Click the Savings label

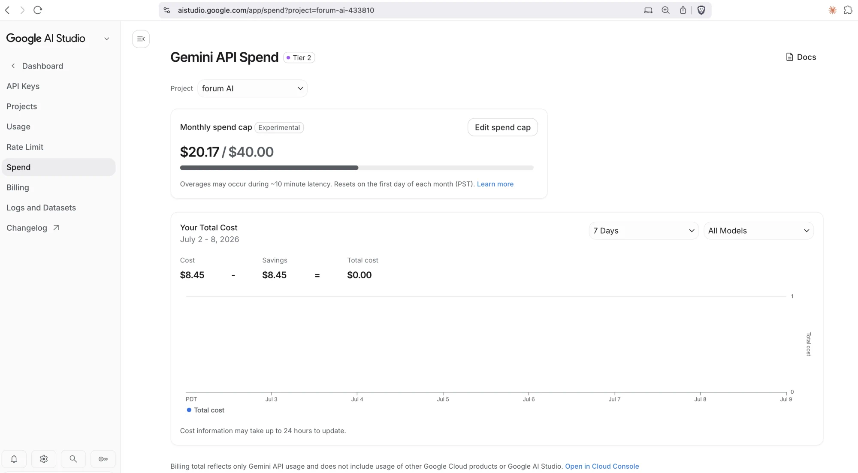pos(275,260)
